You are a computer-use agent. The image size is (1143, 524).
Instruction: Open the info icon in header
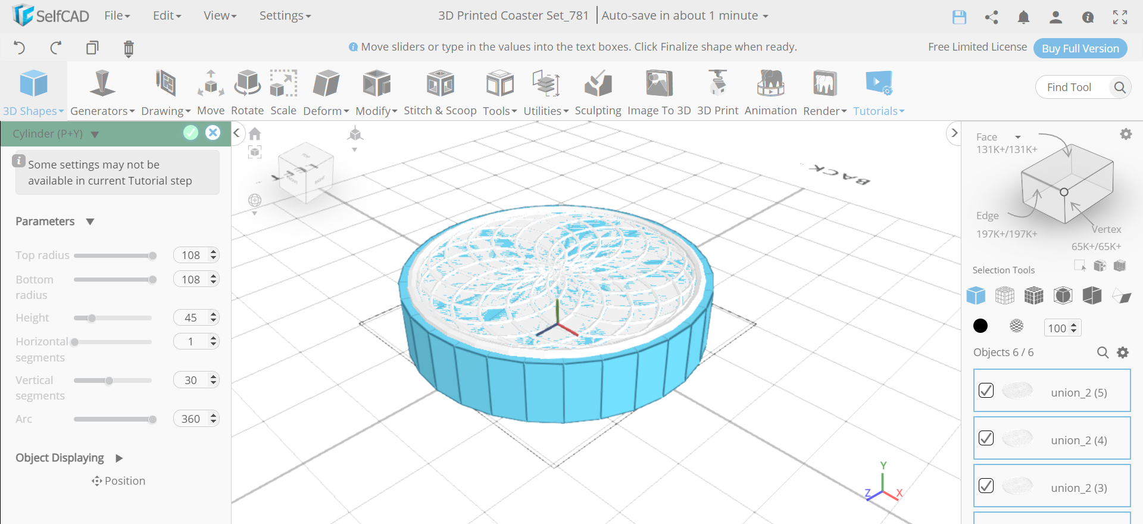(x=1088, y=17)
